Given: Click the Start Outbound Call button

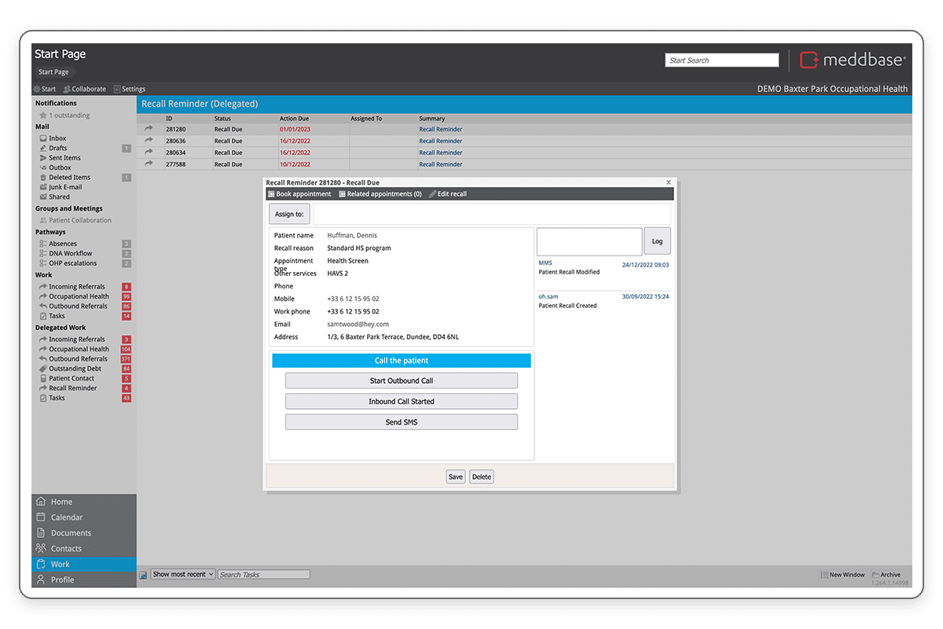Looking at the screenshot, I should click(401, 381).
